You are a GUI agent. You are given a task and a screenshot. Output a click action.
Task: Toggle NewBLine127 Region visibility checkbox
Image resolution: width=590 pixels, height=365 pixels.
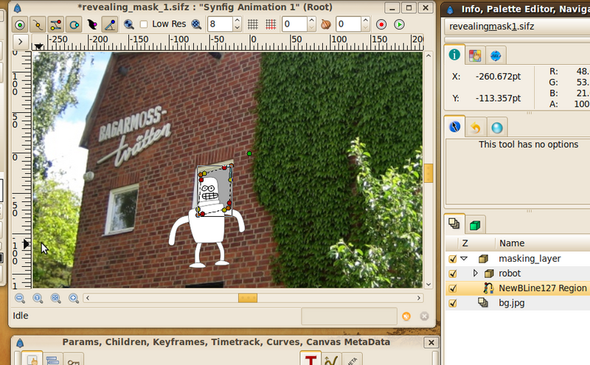453,288
